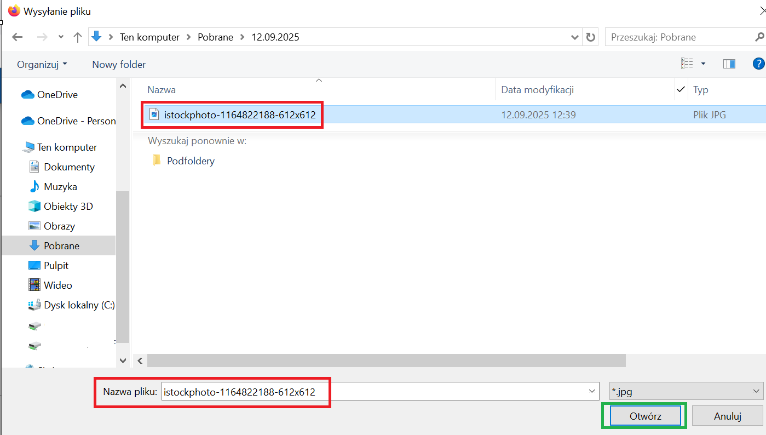Open the Podfoldery folder

(x=190, y=161)
